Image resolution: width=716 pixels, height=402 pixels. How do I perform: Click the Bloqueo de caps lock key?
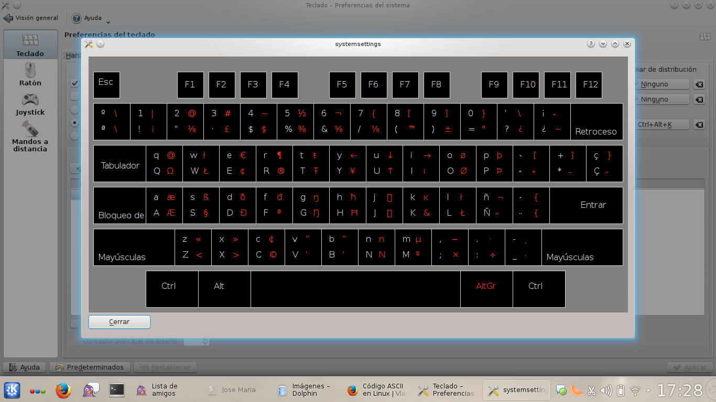120,205
